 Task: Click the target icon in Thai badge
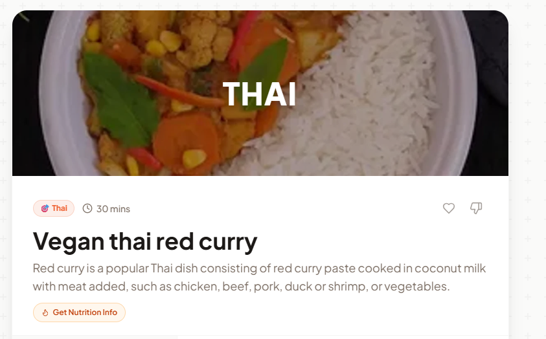45,208
